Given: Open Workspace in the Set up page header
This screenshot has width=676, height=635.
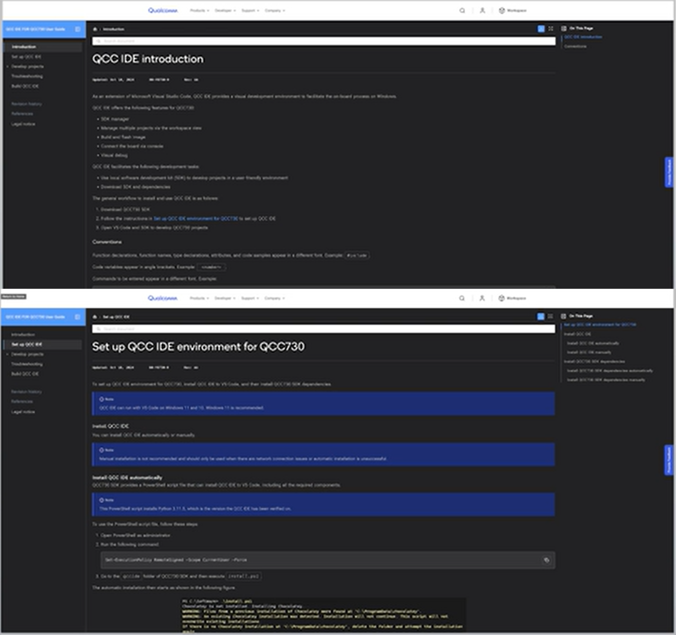Looking at the screenshot, I should tap(512, 298).
